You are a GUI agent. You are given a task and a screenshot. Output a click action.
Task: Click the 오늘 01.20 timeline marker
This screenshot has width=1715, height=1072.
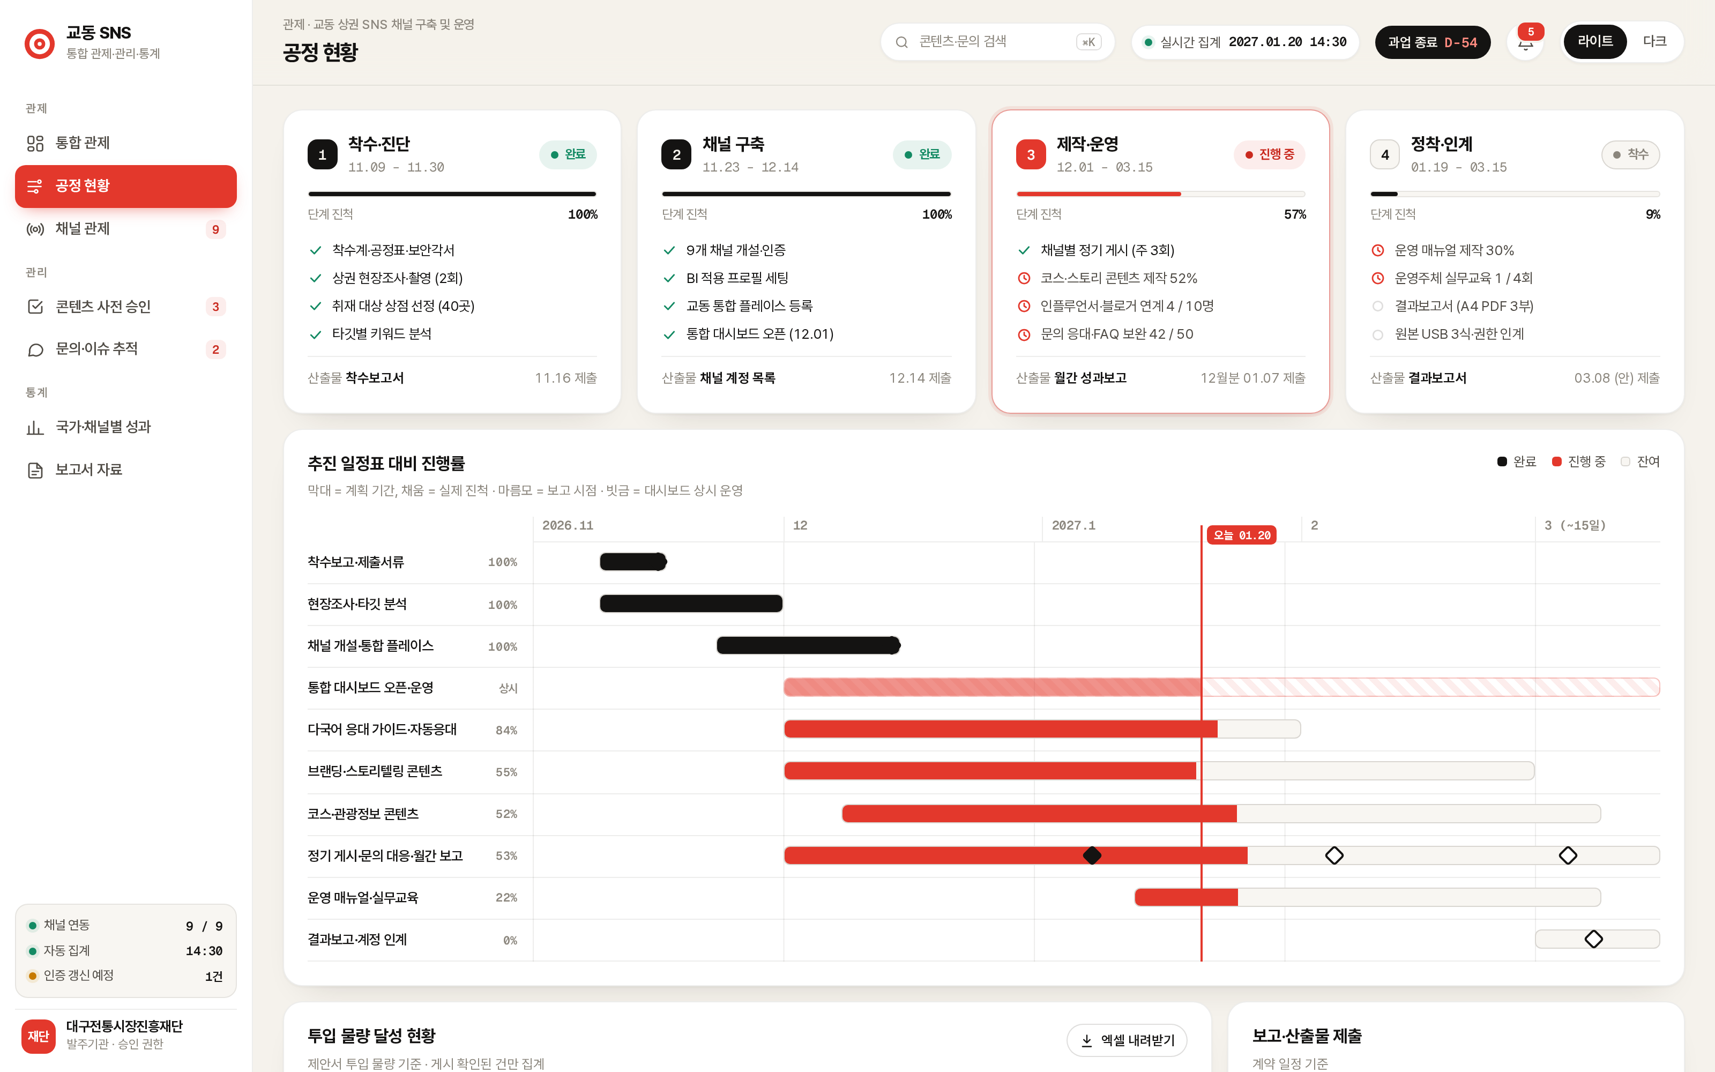point(1241,535)
